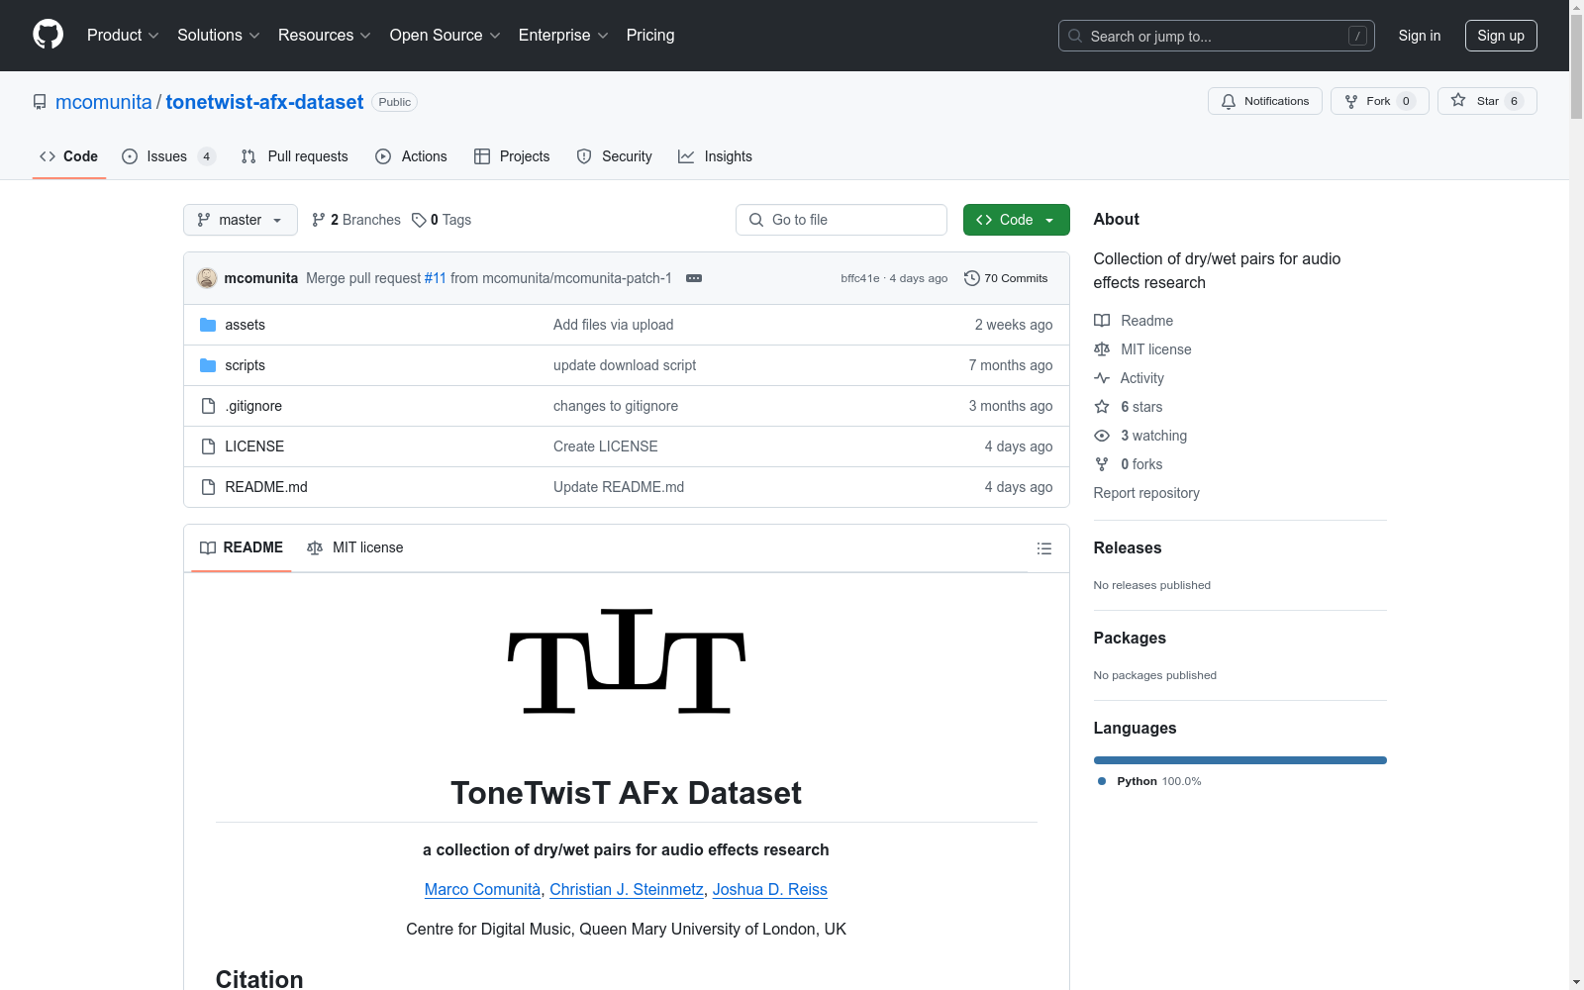
Task: Open the 70 Commits history link
Action: coord(1006,278)
